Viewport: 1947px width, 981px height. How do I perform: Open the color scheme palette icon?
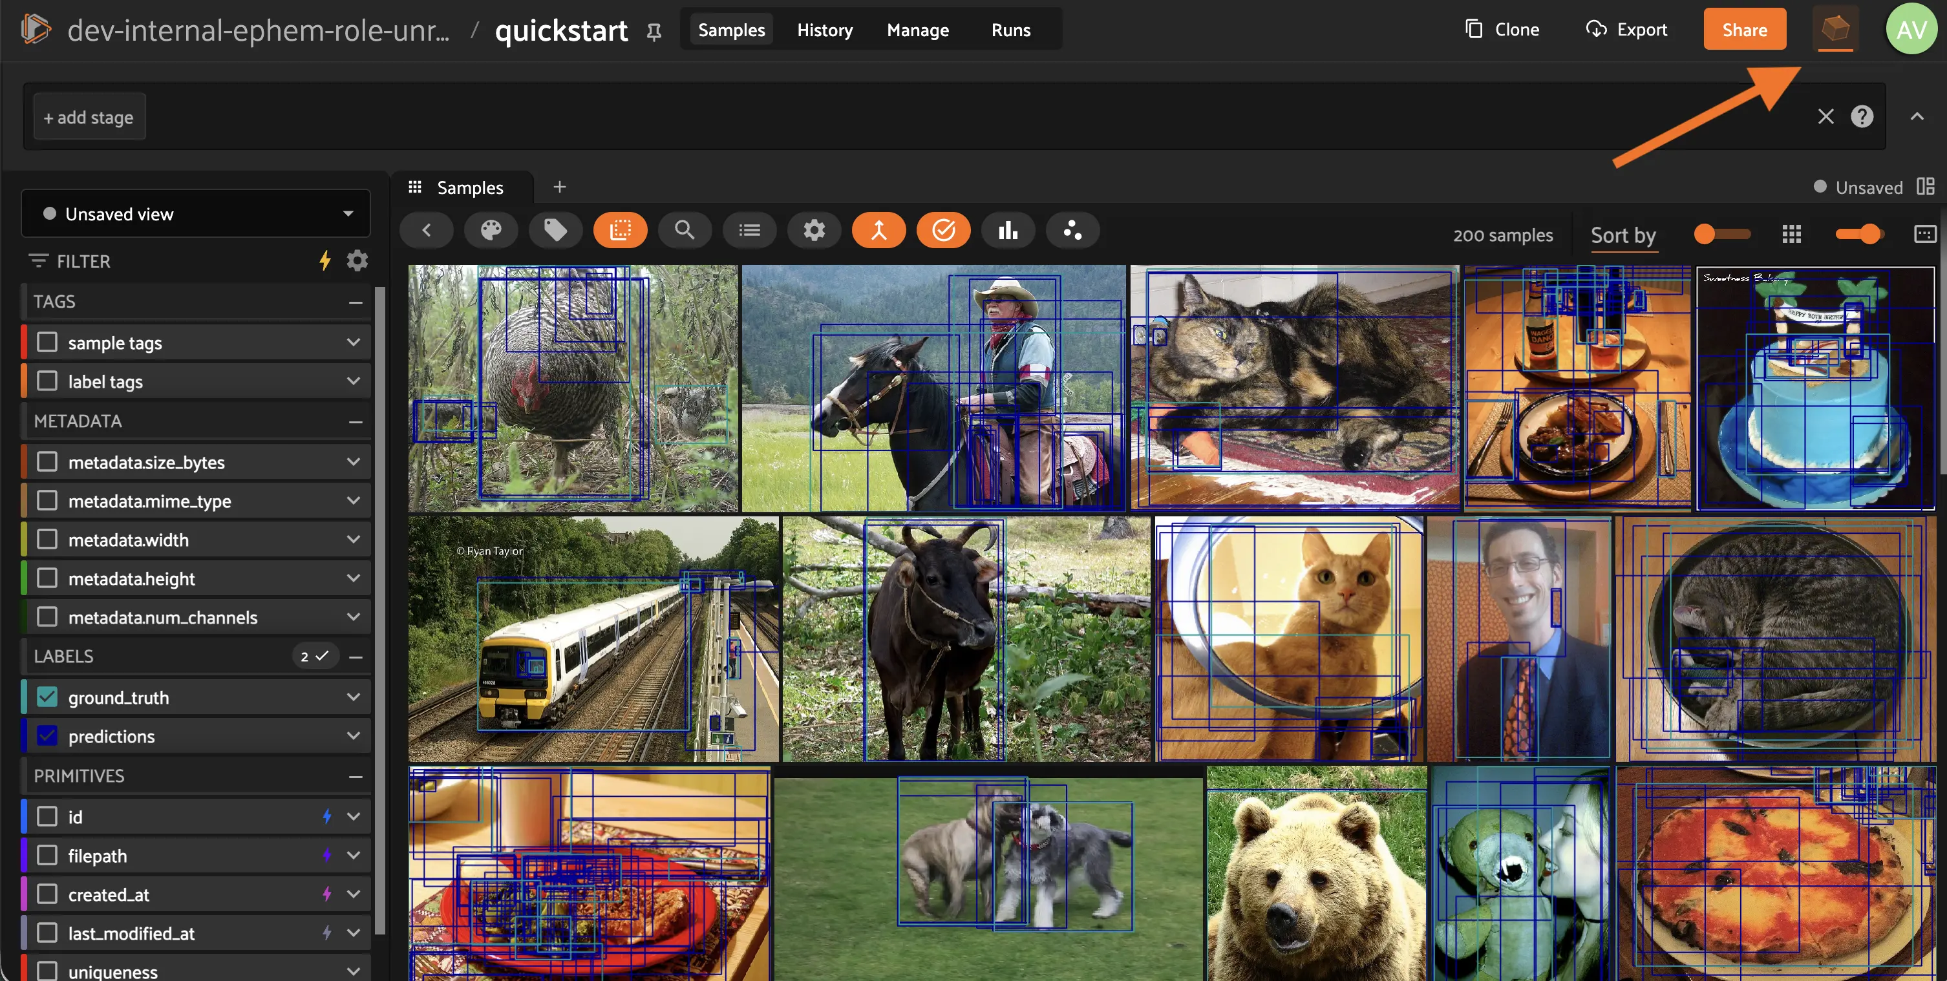[x=491, y=230]
